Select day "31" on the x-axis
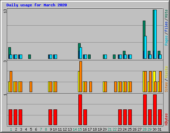 159,129
